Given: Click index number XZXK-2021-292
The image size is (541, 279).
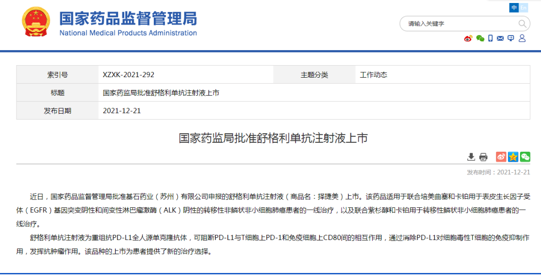Looking at the screenshot, I should (129, 75).
